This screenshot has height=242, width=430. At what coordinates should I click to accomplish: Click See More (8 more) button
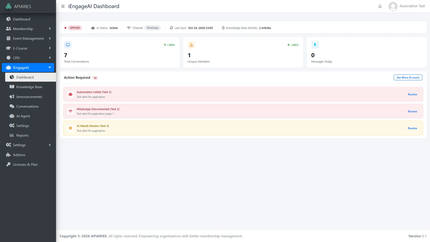(408, 77)
